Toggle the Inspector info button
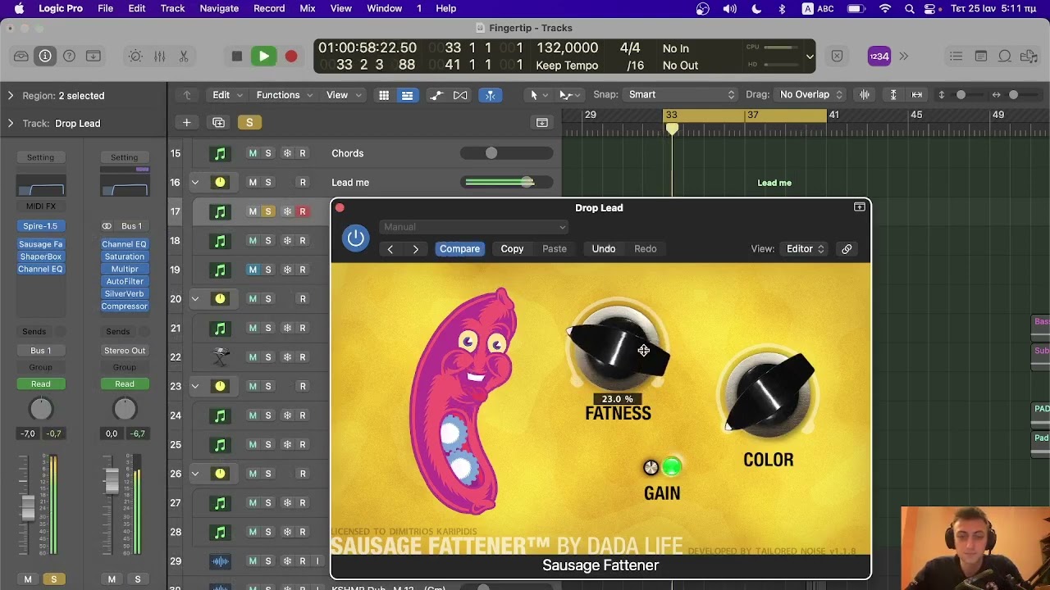 pyautogui.click(x=45, y=56)
